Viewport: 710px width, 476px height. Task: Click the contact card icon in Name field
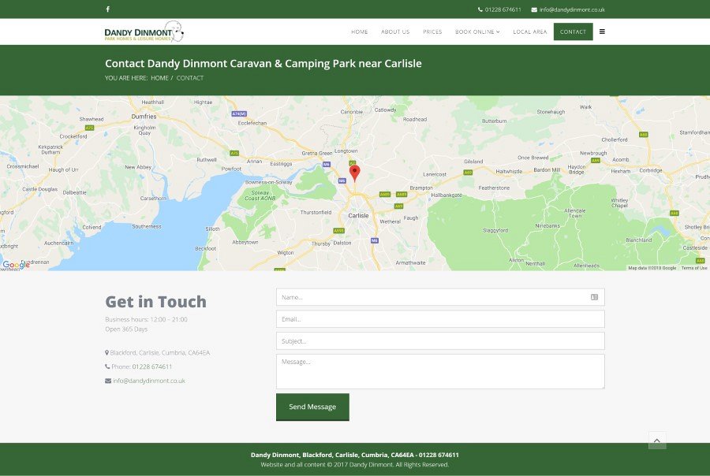[594, 297]
